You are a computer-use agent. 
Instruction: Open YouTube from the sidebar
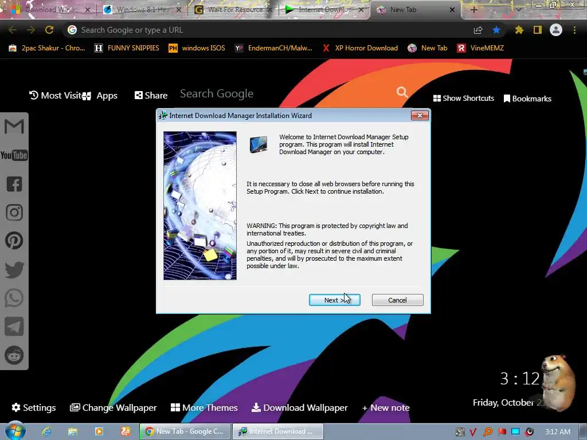pos(14,155)
